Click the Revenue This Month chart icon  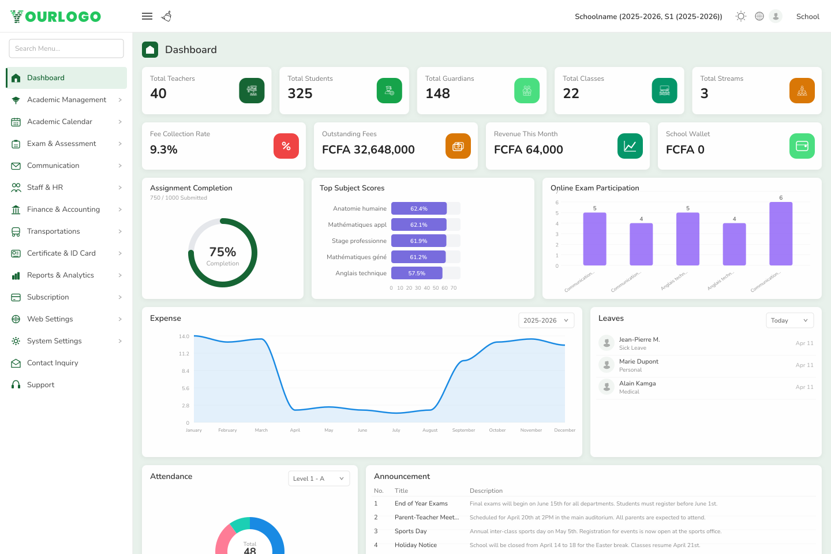pyautogui.click(x=630, y=146)
